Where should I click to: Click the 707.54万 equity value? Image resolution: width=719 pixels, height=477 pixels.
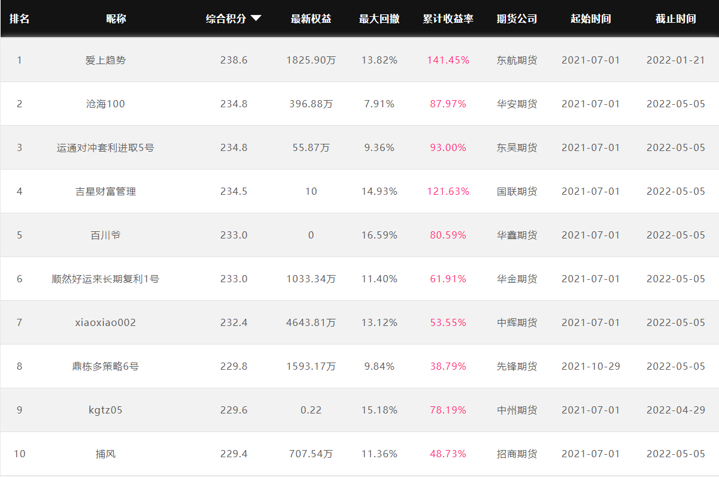tap(311, 454)
